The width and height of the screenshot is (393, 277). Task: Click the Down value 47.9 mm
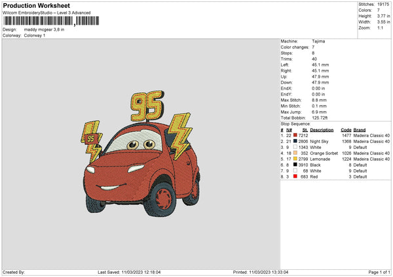(320, 82)
